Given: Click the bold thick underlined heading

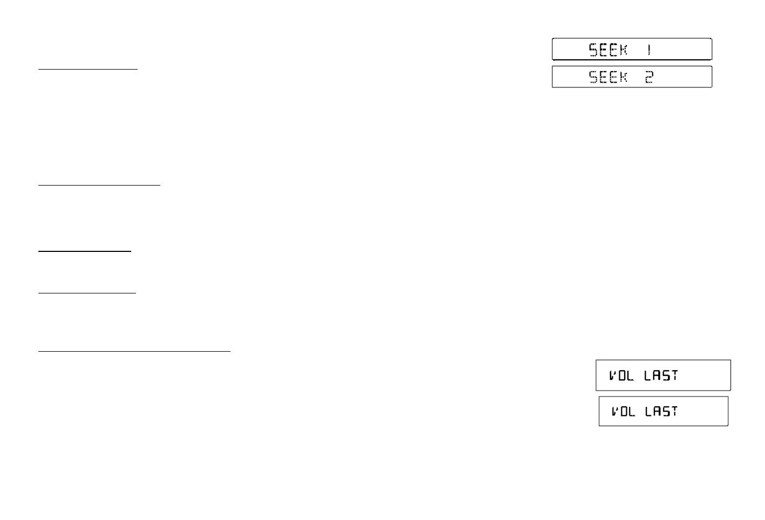Looking at the screenshot, I should pyautogui.click(x=85, y=251).
